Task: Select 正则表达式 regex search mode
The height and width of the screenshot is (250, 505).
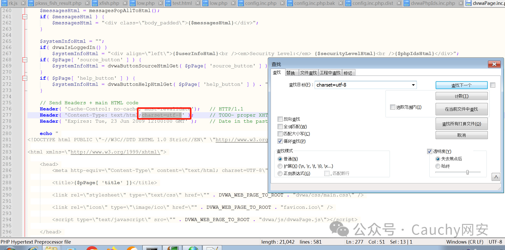Action: coord(280,173)
